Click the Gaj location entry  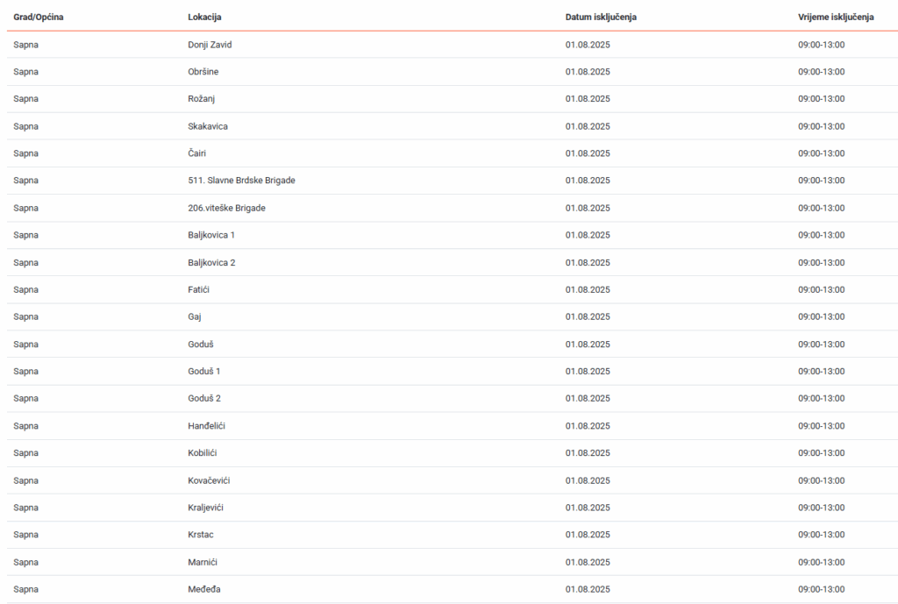[195, 316]
